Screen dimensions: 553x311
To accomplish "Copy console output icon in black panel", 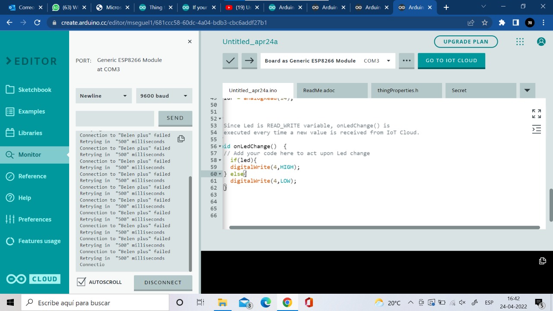I will (x=543, y=261).
